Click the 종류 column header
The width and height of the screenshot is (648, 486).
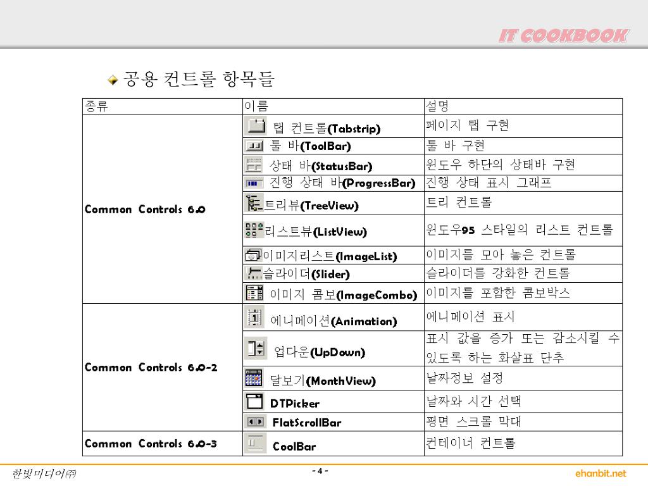96,106
